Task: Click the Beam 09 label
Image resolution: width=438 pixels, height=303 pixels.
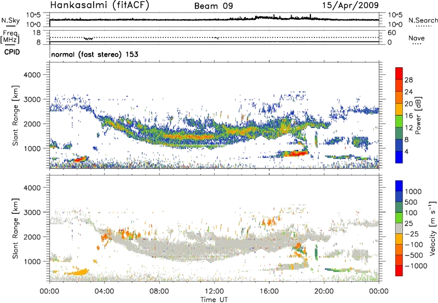Action: pos(214,6)
